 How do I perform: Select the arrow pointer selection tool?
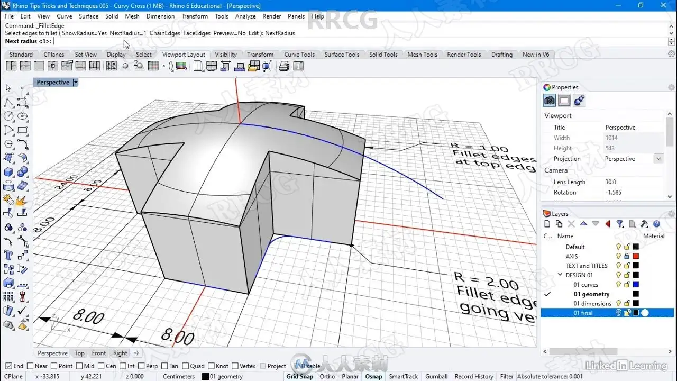click(8, 88)
